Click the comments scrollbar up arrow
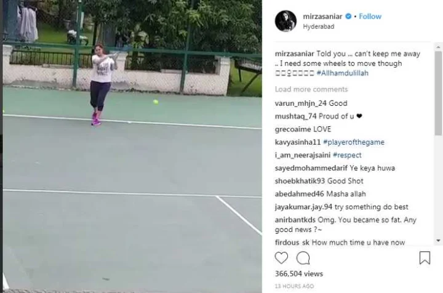 438,47
